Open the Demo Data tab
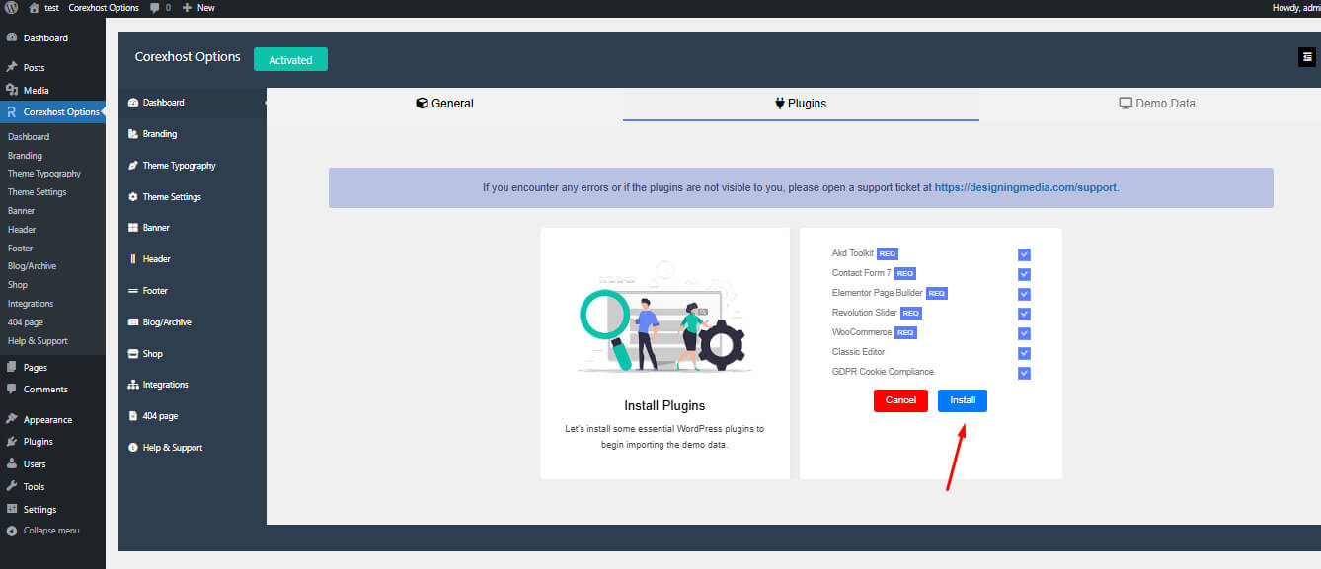 pyautogui.click(x=1157, y=104)
